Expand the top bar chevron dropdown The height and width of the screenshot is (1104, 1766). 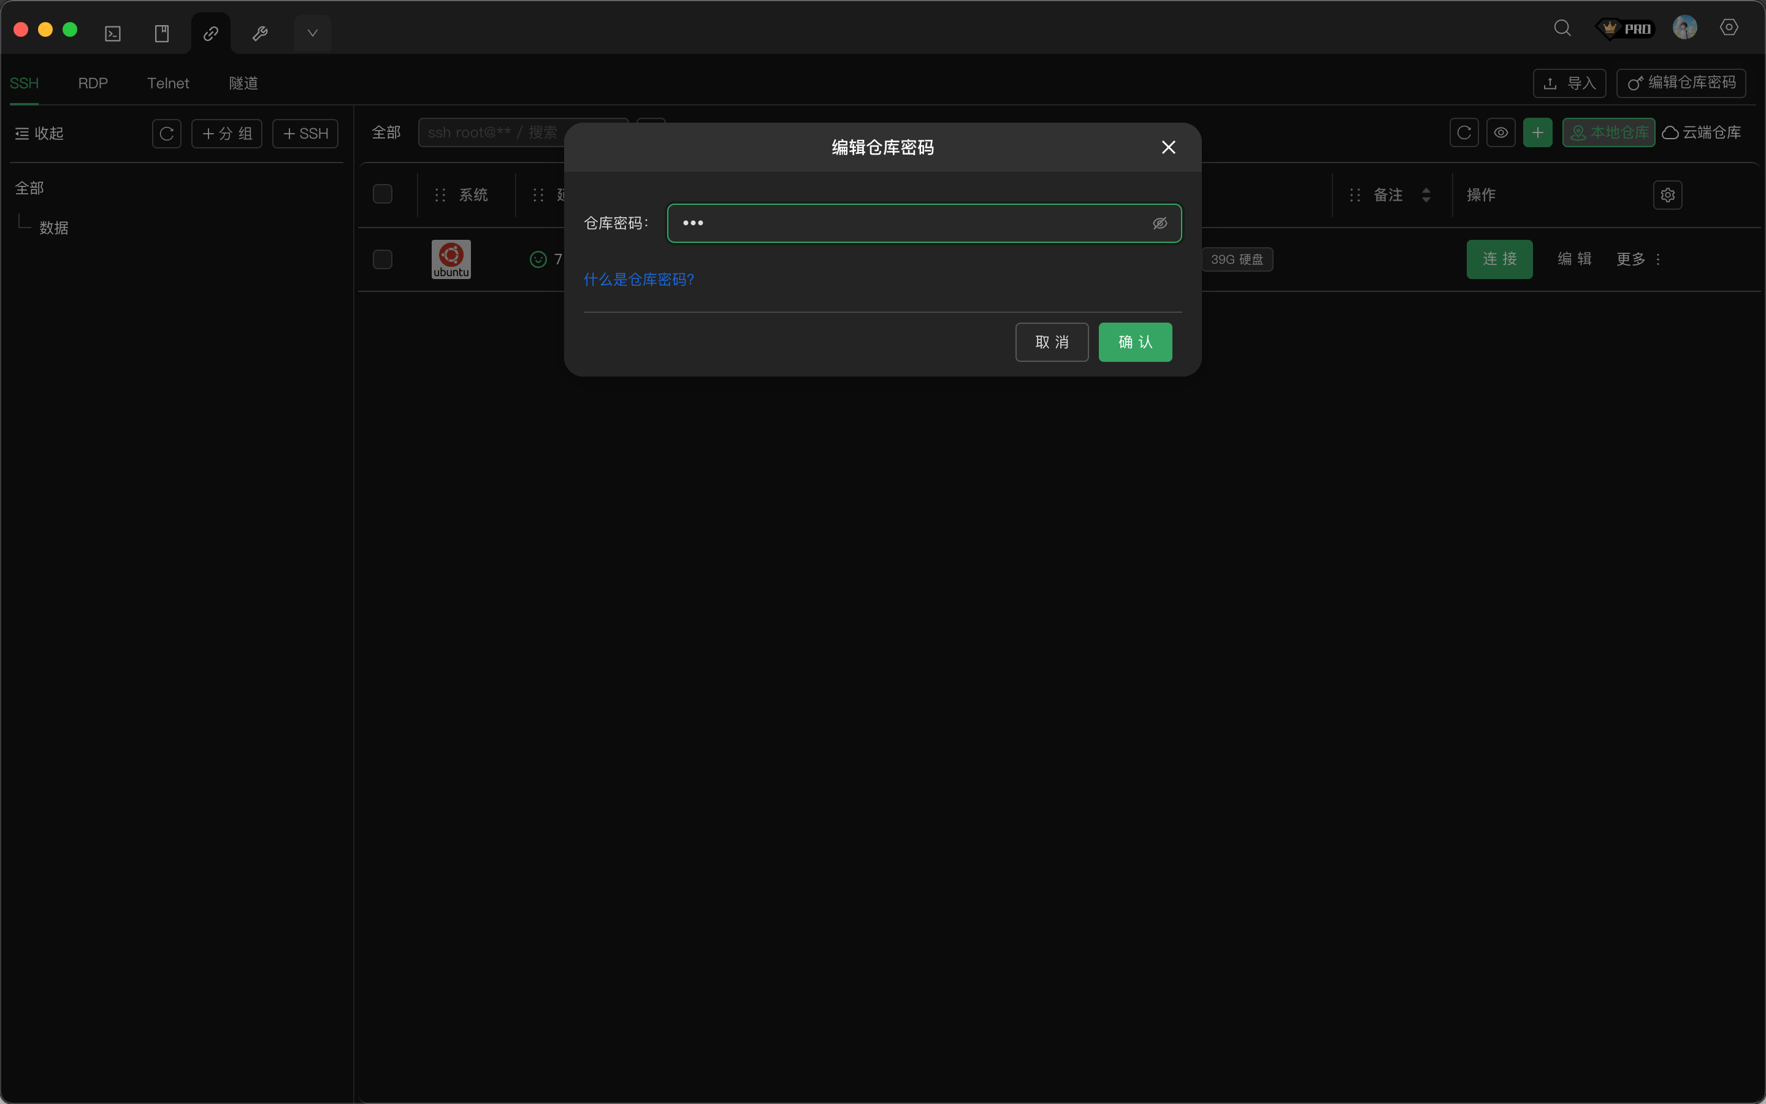(x=312, y=34)
